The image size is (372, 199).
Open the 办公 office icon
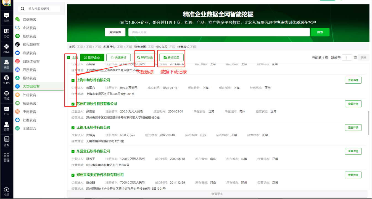pos(7,33)
